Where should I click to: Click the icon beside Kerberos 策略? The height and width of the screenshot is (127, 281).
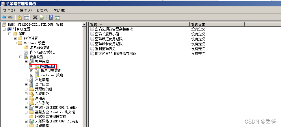(x=37, y=75)
